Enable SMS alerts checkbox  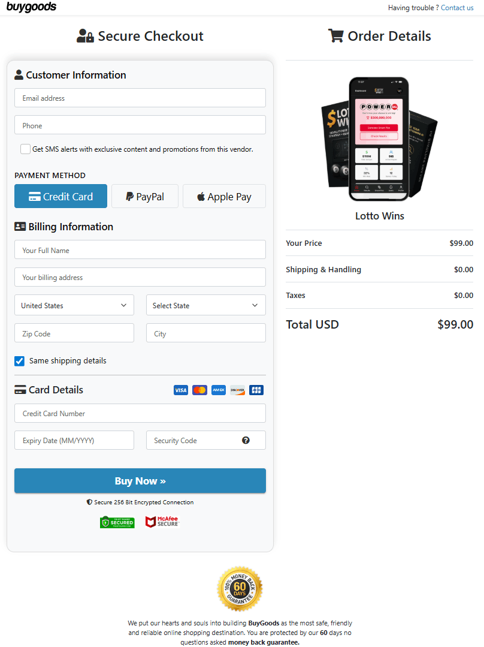click(x=25, y=149)
